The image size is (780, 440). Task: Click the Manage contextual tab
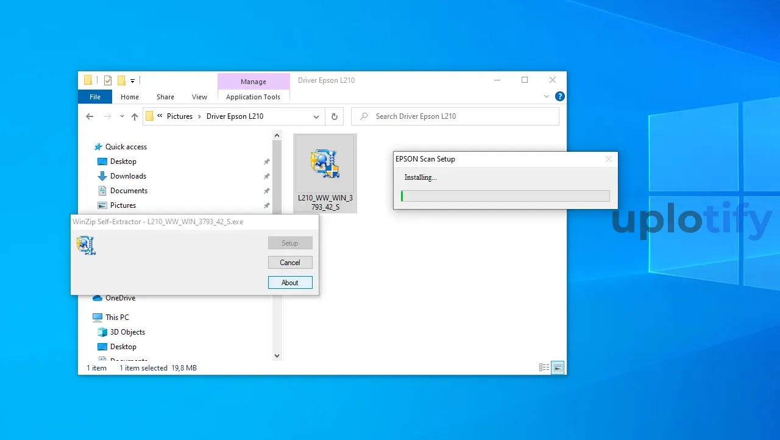(x=253, y=82)
